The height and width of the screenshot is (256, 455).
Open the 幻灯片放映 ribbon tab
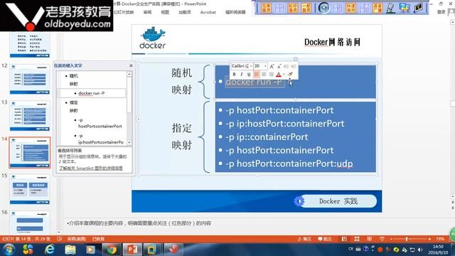124,12
